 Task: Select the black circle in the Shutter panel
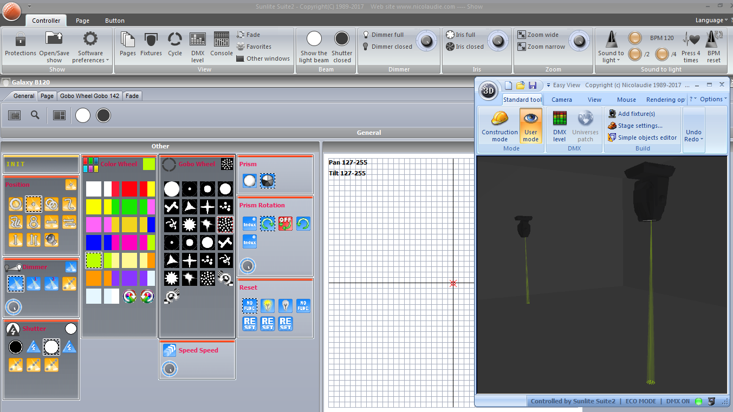pos(16,347)
